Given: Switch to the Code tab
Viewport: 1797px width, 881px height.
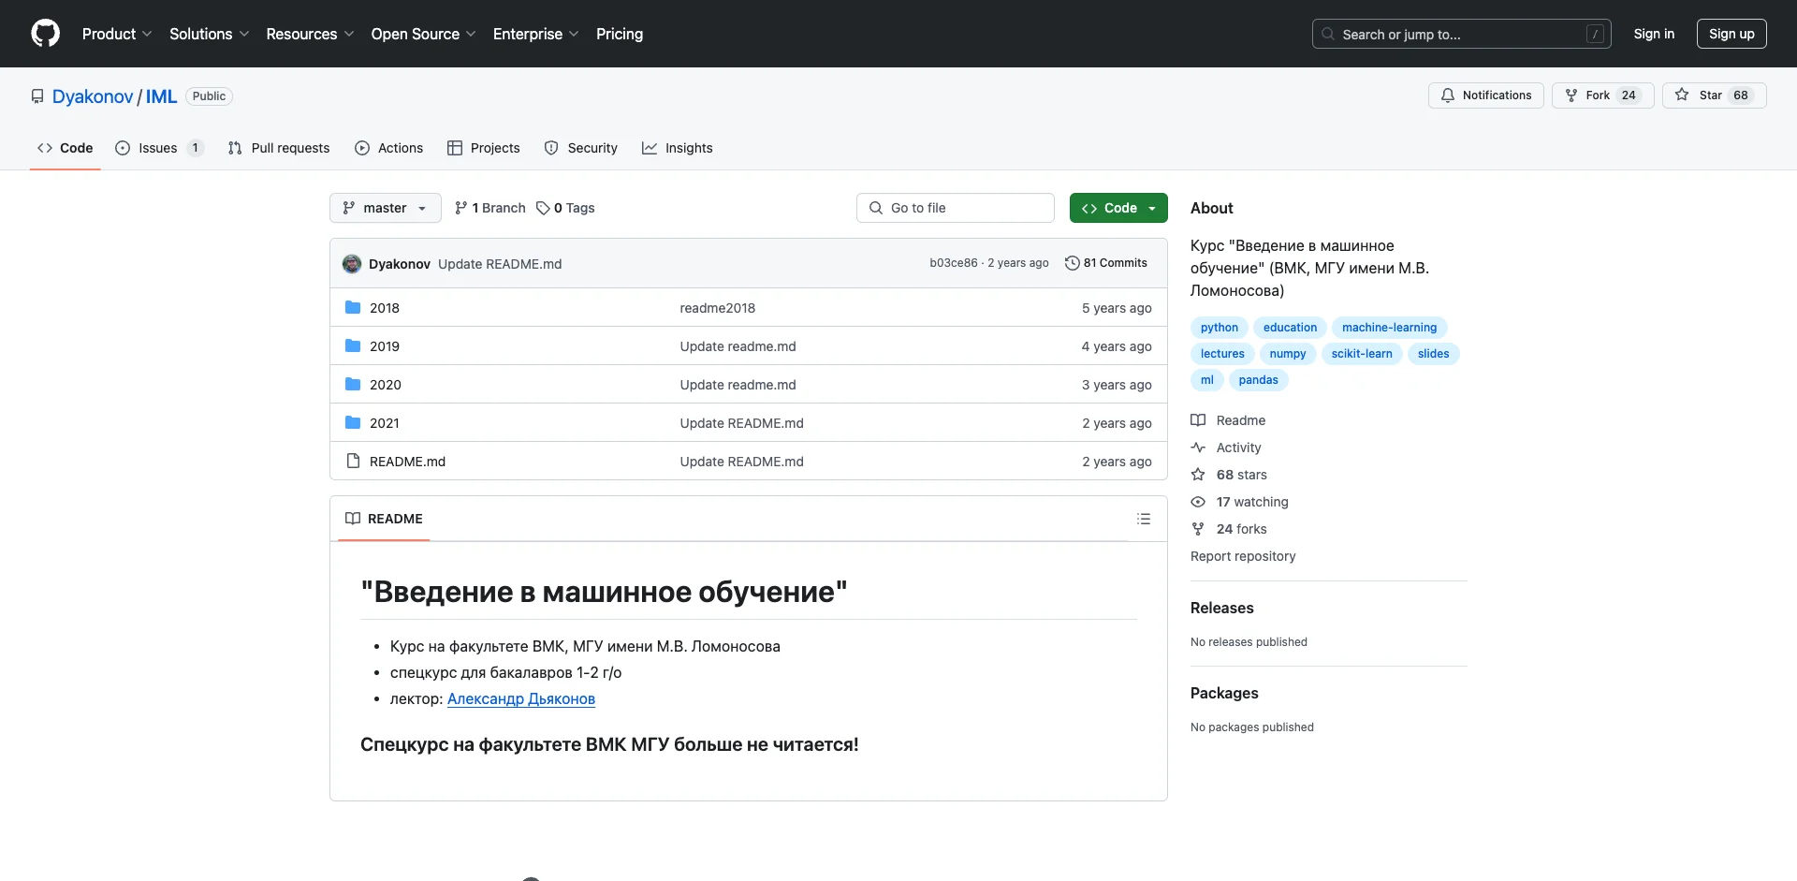Looking at the screenshot, I should click(66, 148).
